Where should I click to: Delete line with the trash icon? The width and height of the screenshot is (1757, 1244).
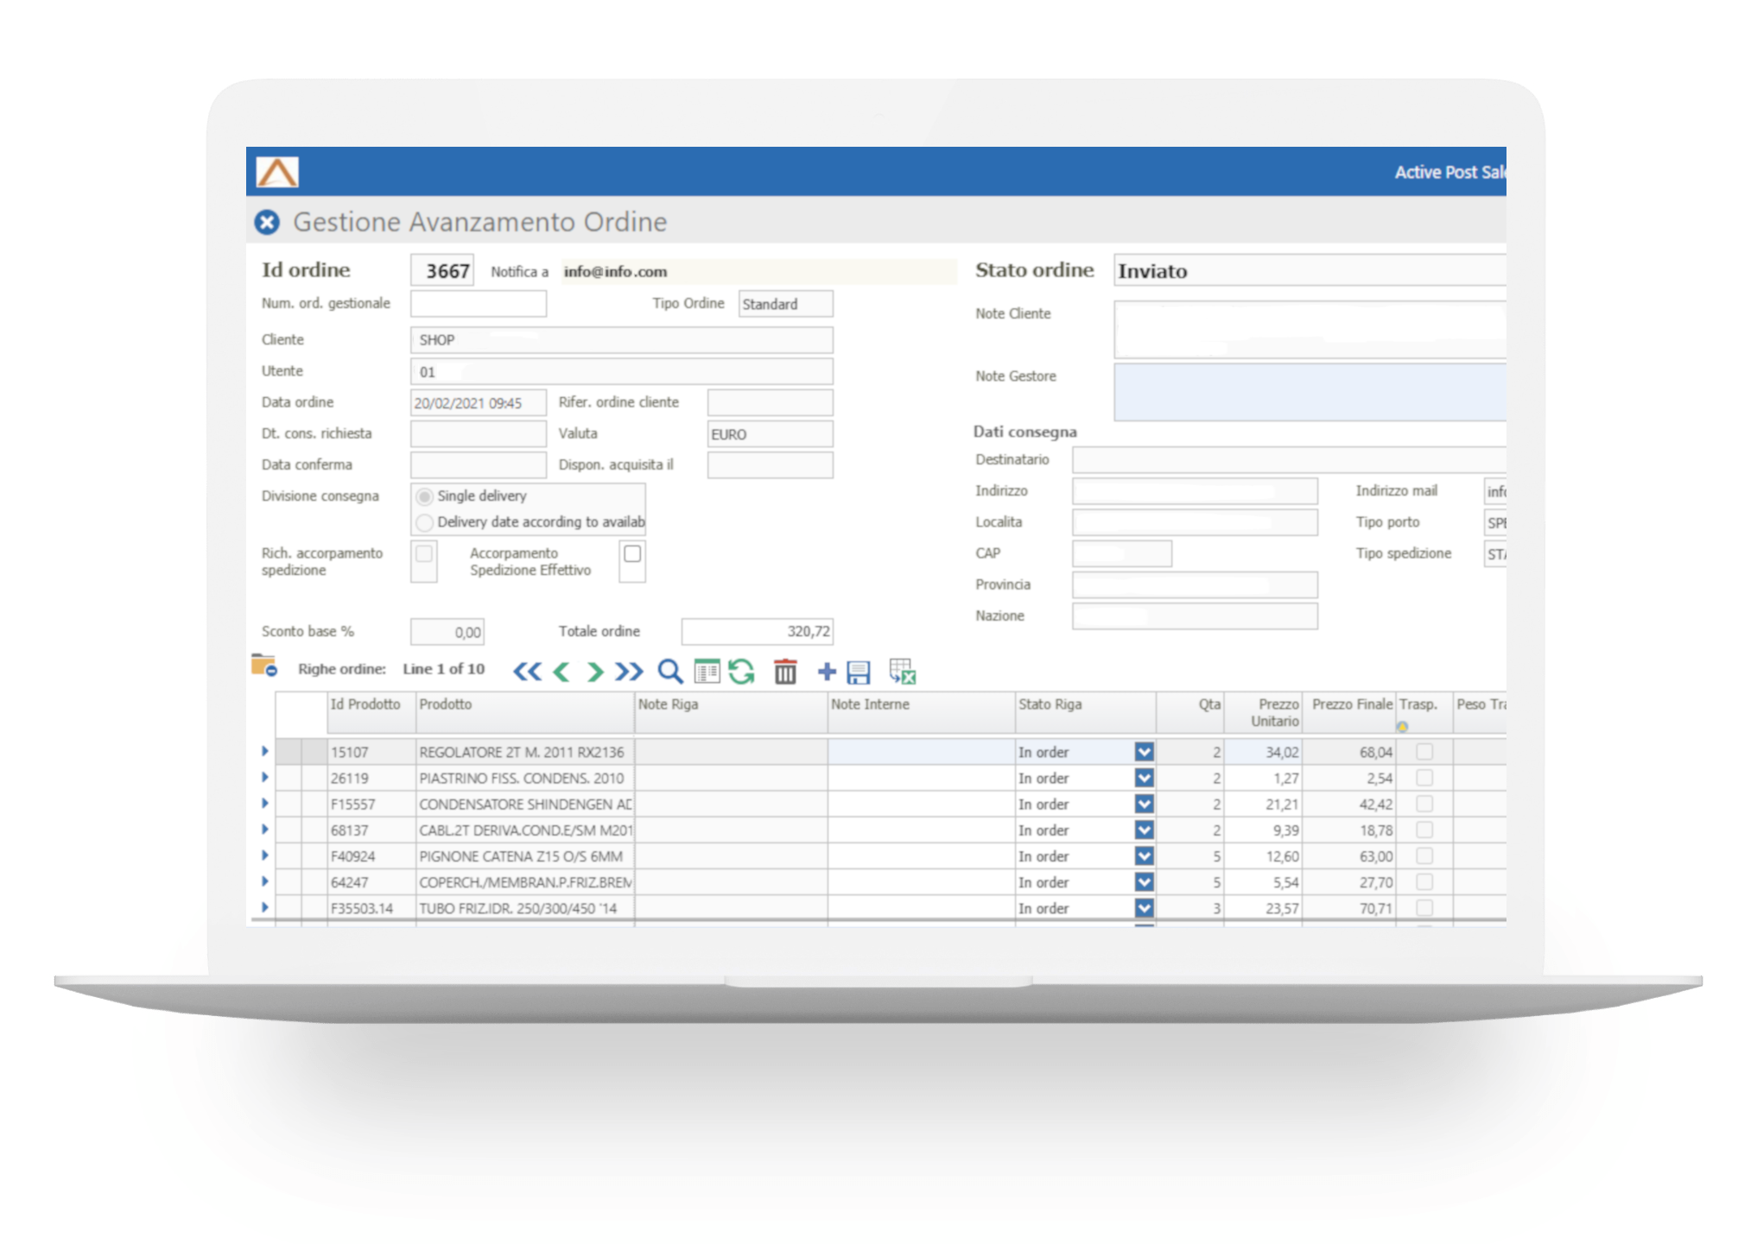(x=785, y=672)
